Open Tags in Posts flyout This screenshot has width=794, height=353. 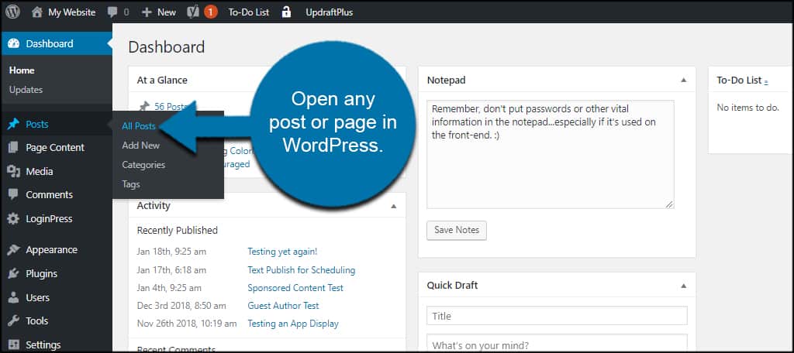pyautogui.click(x=130, y=184)
